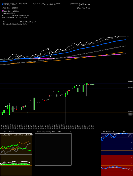Click the 'Stochastics & R' panel title
This screenshot has height=176, width=133.
click(x=109, y=132)
